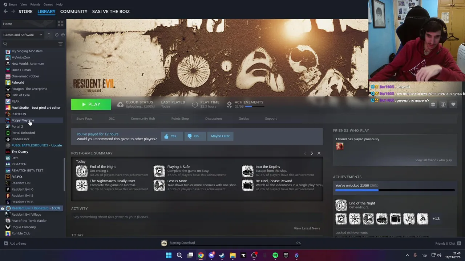Open Games and Software dropdown
This screenshot has width=465, height=261.
click(23, 35)
